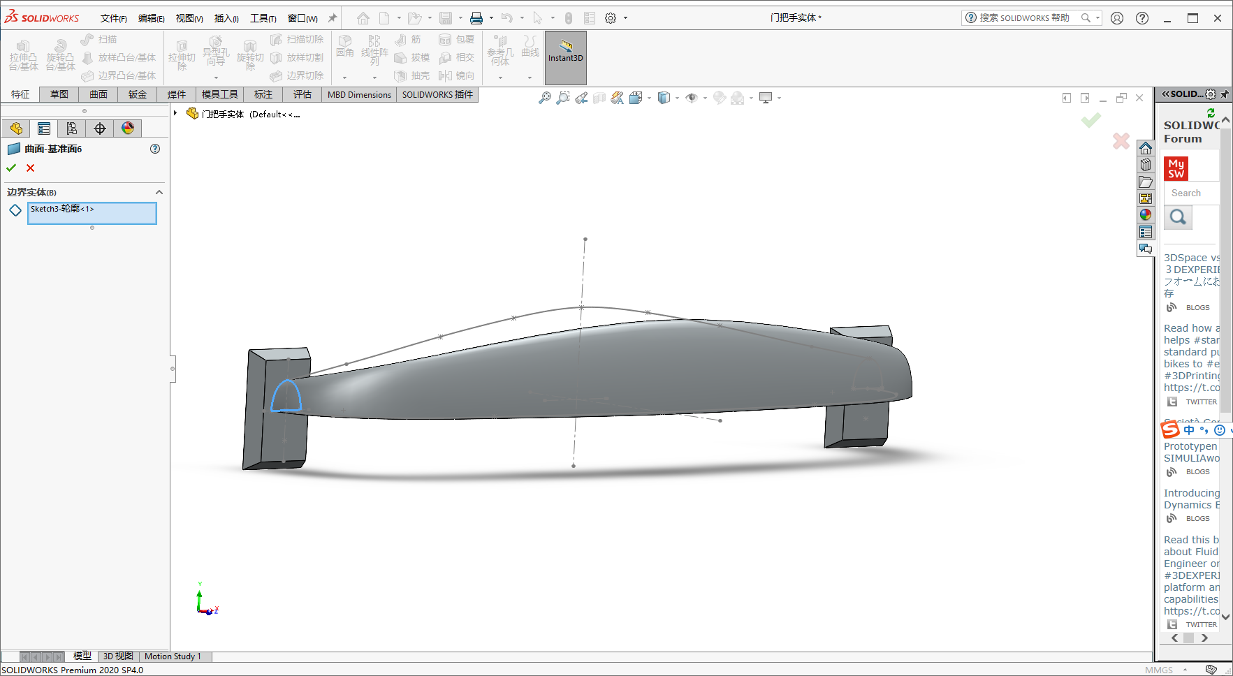Pin the menu bar with pushpin icon
The image size is (1233, 676).
pyautogui.click(x=333, y=18)
